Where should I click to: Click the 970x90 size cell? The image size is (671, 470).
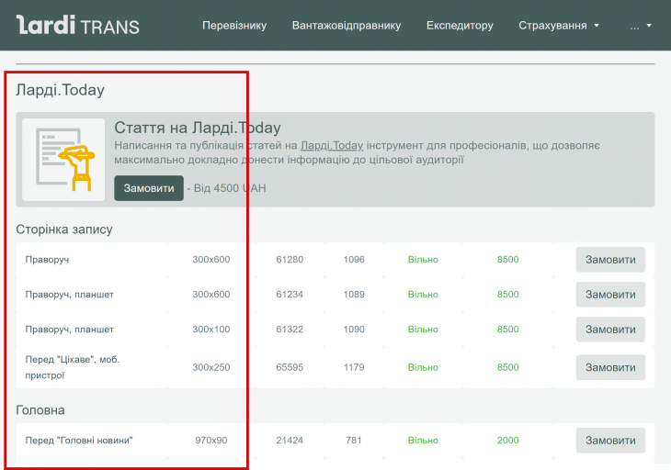[211, 440]
